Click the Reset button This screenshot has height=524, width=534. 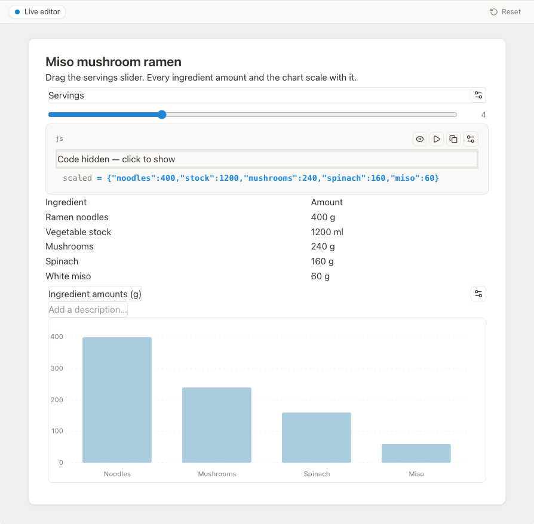505,12
